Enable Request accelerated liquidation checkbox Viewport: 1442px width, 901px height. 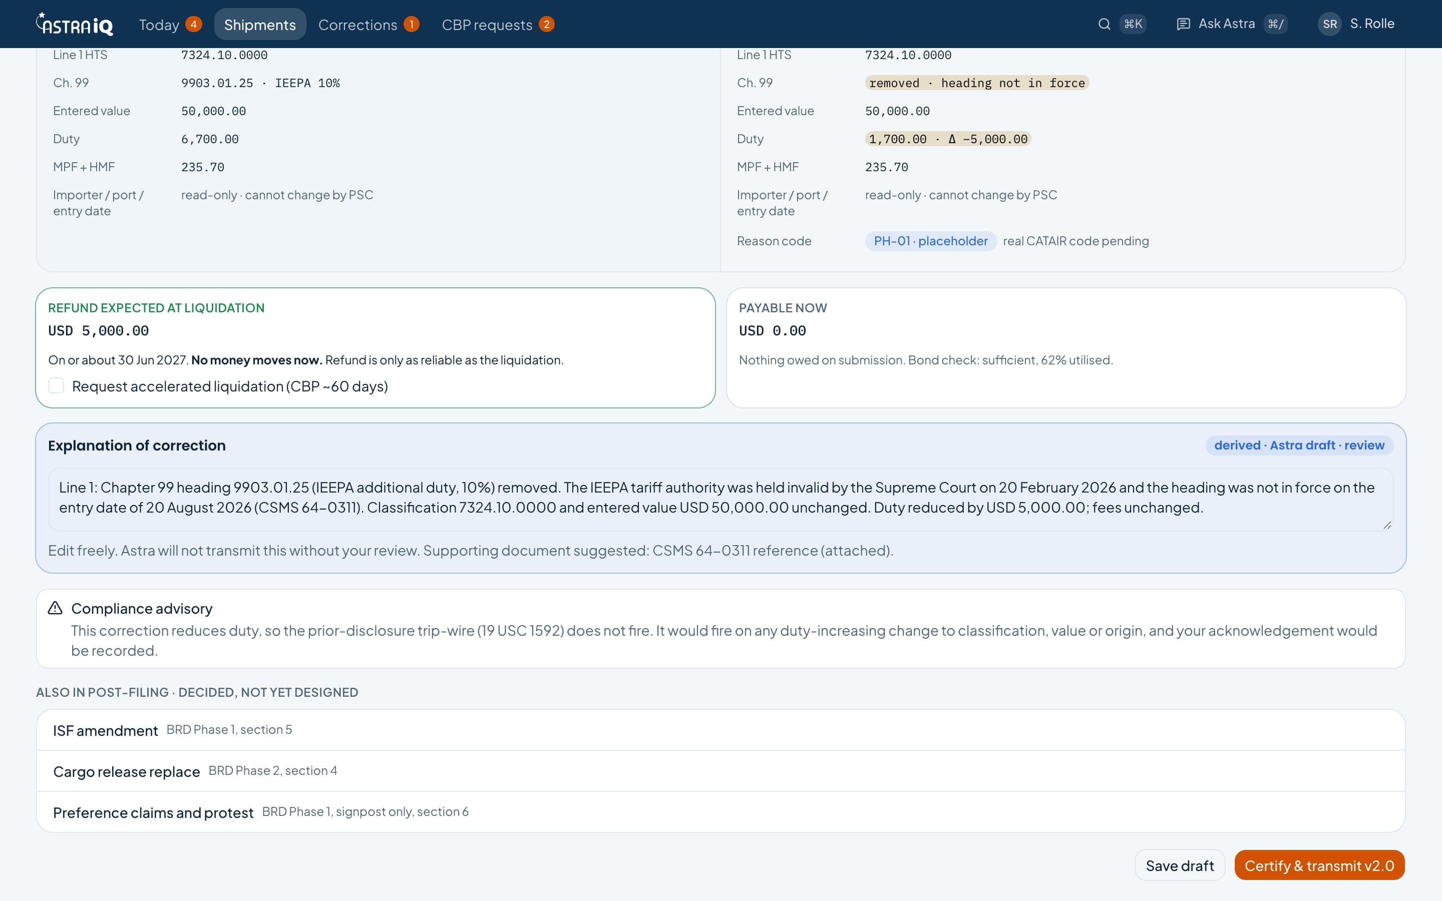point(56,385)
